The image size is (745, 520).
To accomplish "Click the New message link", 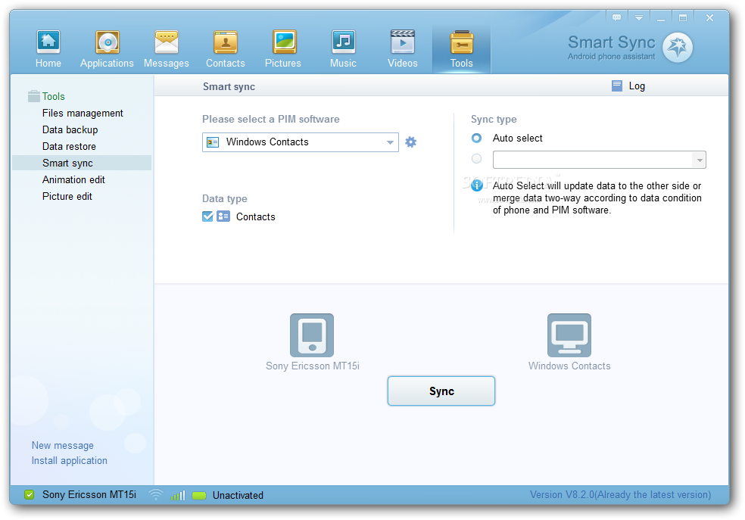I will (63, 445).
